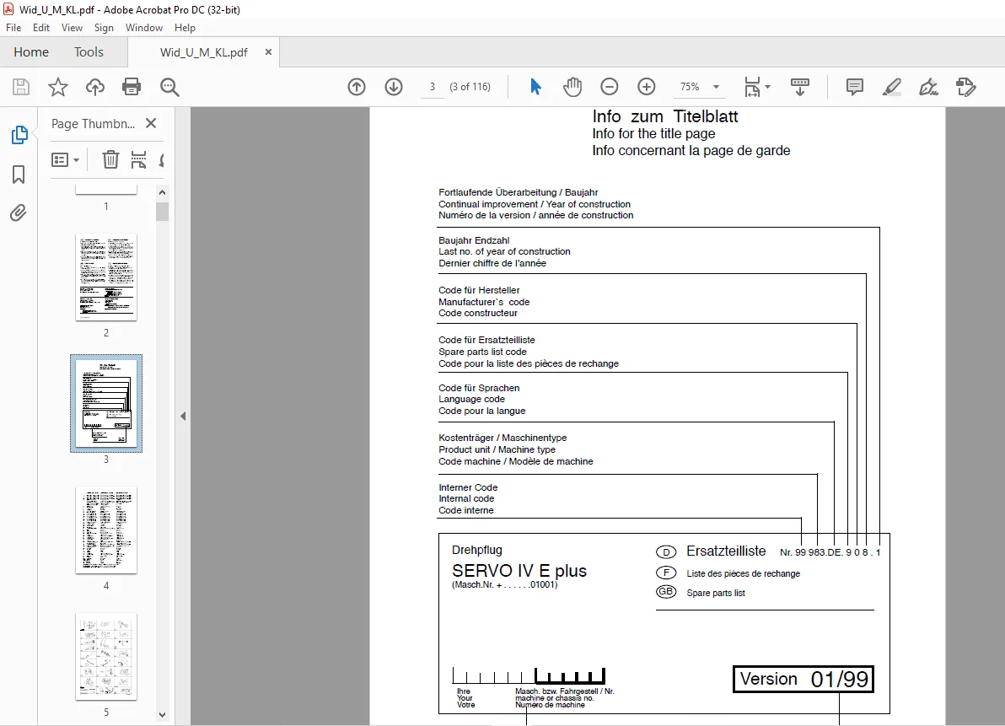Zoom out with the minus icon
This screenshot has width=1005, height=726.
tap(609, 87)
